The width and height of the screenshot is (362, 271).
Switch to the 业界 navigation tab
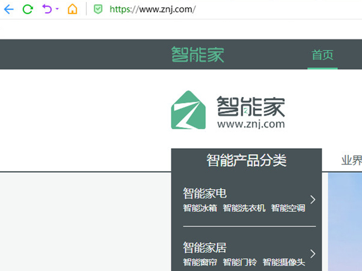351,160
